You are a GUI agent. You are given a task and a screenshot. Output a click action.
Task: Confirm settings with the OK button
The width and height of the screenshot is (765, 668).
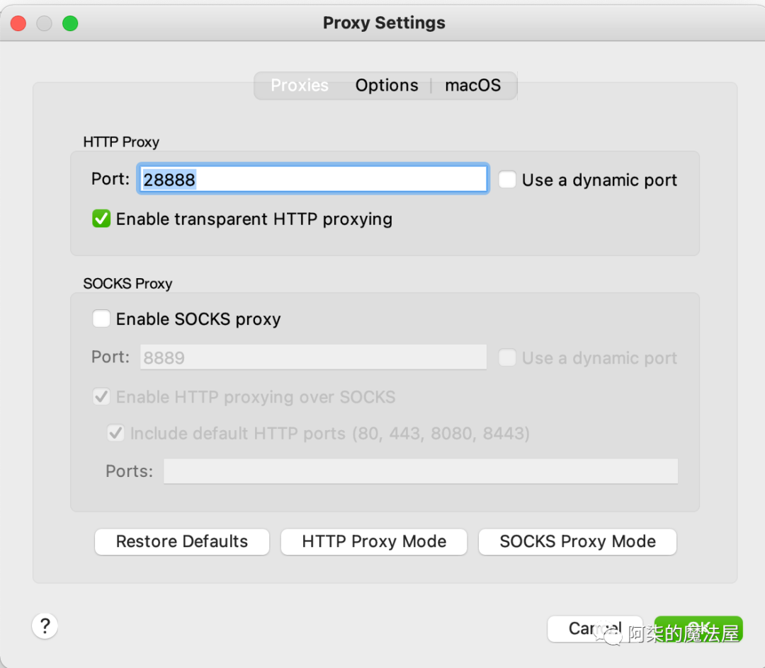tap(698, 628)
